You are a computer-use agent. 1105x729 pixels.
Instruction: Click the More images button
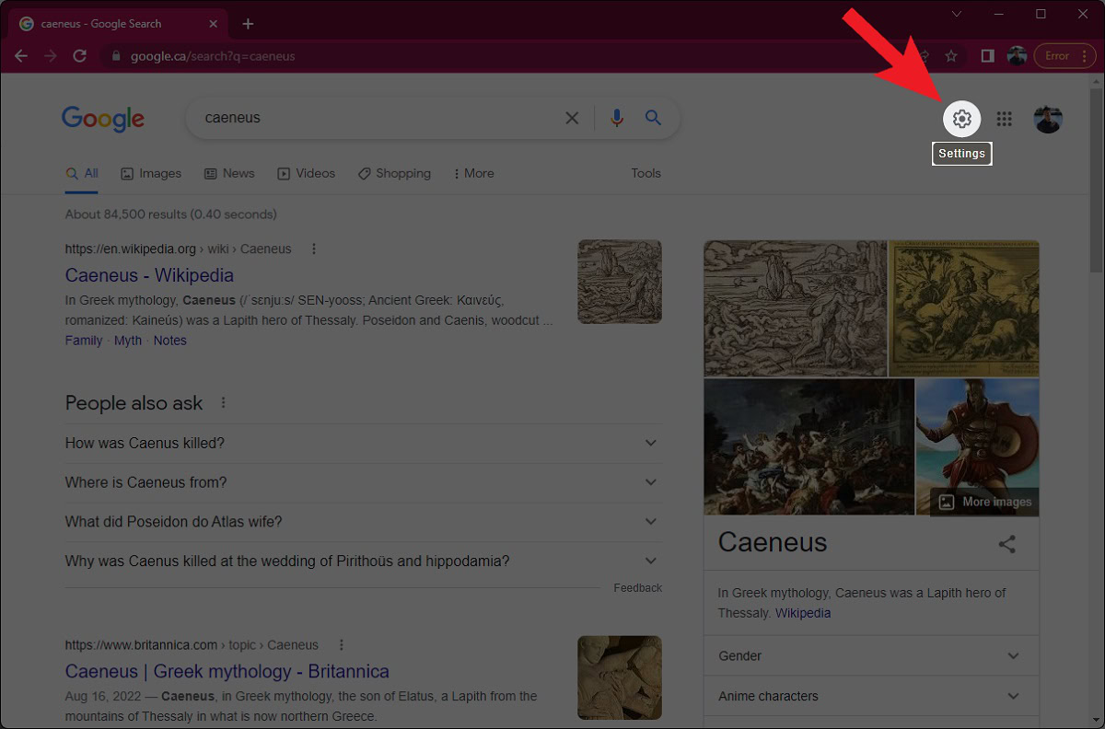tap(985, 502)
